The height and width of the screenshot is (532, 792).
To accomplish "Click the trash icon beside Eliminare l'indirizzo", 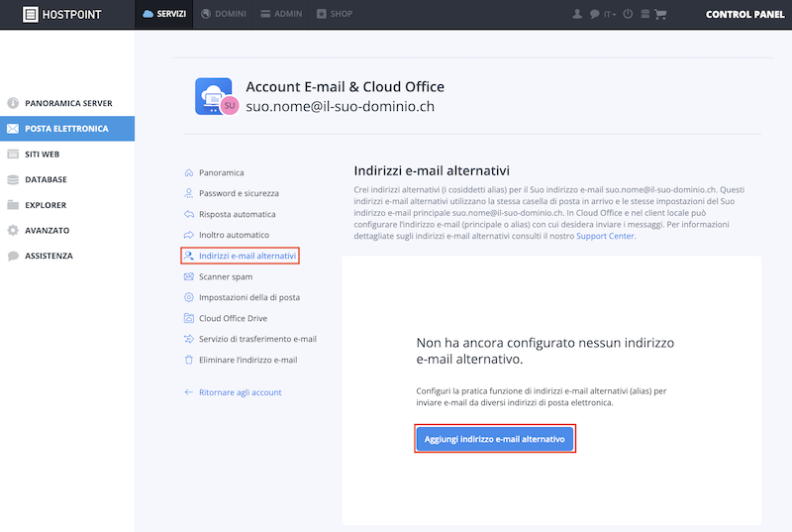I will (x=189, y=361).
